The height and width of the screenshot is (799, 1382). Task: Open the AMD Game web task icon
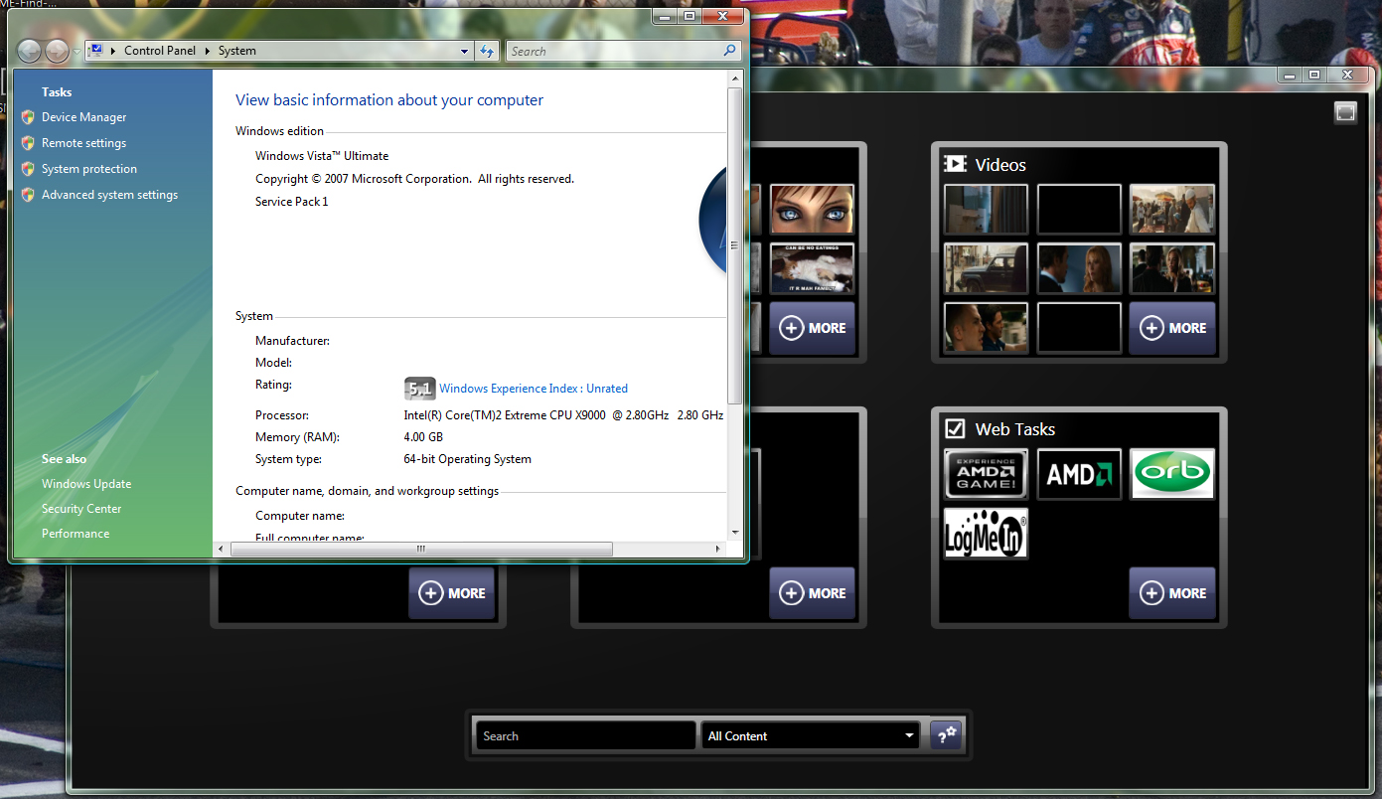point(985,473)
